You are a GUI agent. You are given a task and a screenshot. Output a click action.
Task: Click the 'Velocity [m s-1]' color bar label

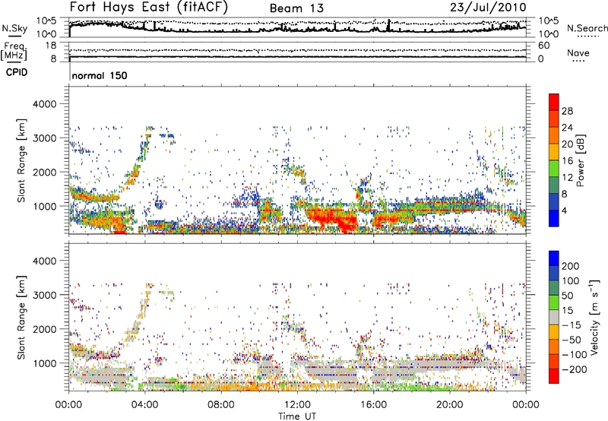(594, 318)
